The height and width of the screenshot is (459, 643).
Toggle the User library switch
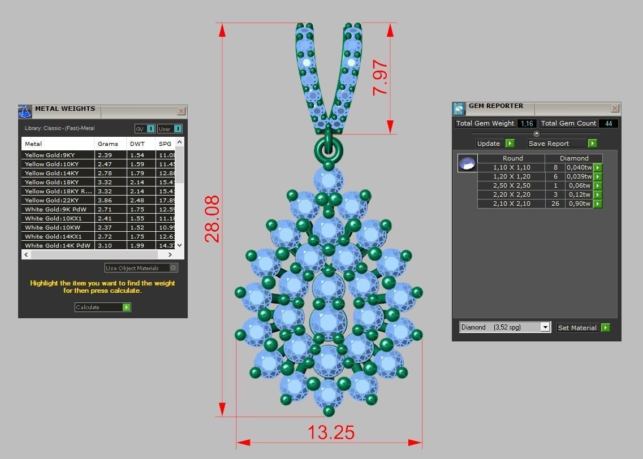click(178, 129)
